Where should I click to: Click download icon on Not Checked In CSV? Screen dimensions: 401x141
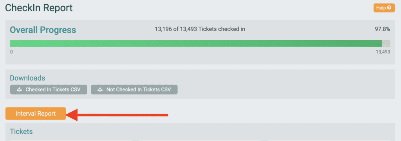100,89
